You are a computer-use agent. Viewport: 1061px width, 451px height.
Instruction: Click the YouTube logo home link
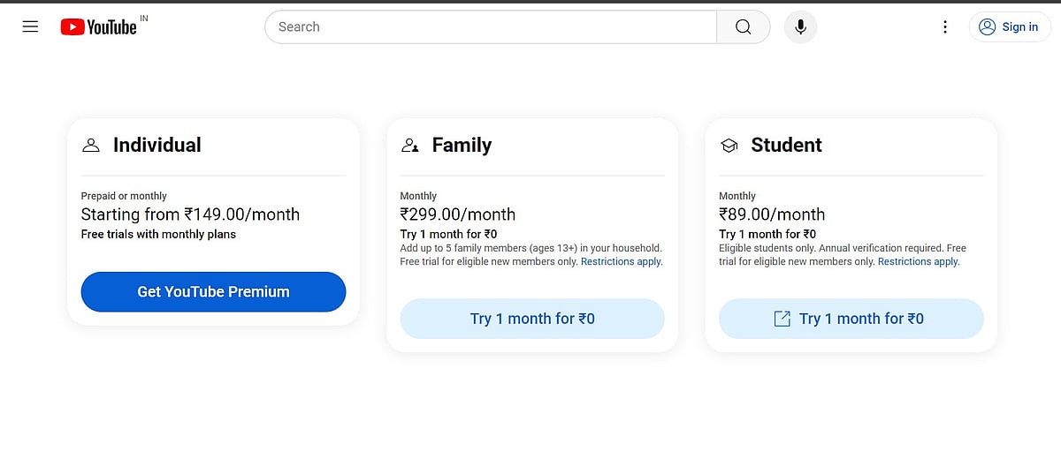tap(99, 27)
